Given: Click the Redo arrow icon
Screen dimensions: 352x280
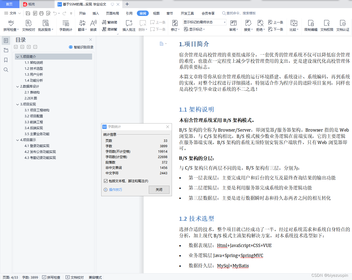Looking at the screenshot, I should point(64,13).
